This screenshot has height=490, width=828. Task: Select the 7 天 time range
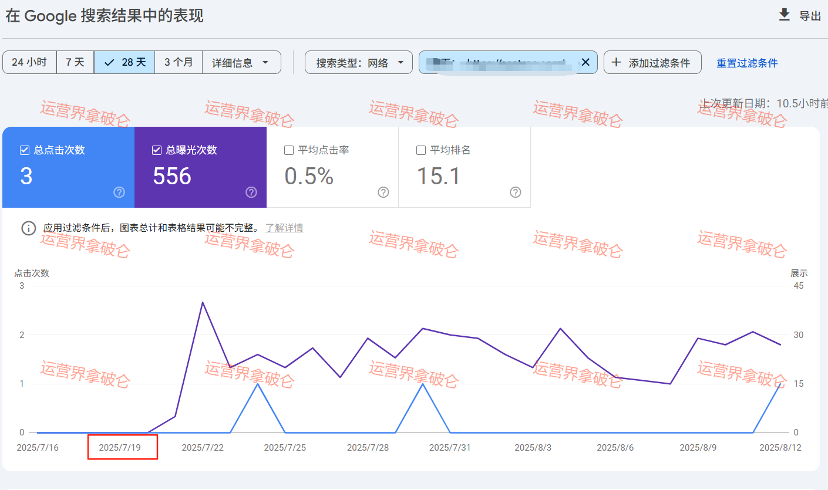click(x=75, y=62)
